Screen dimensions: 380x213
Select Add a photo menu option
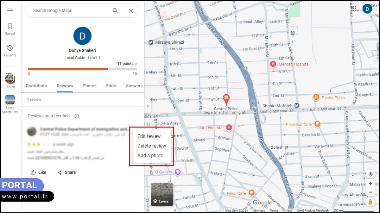click(150, 155)
